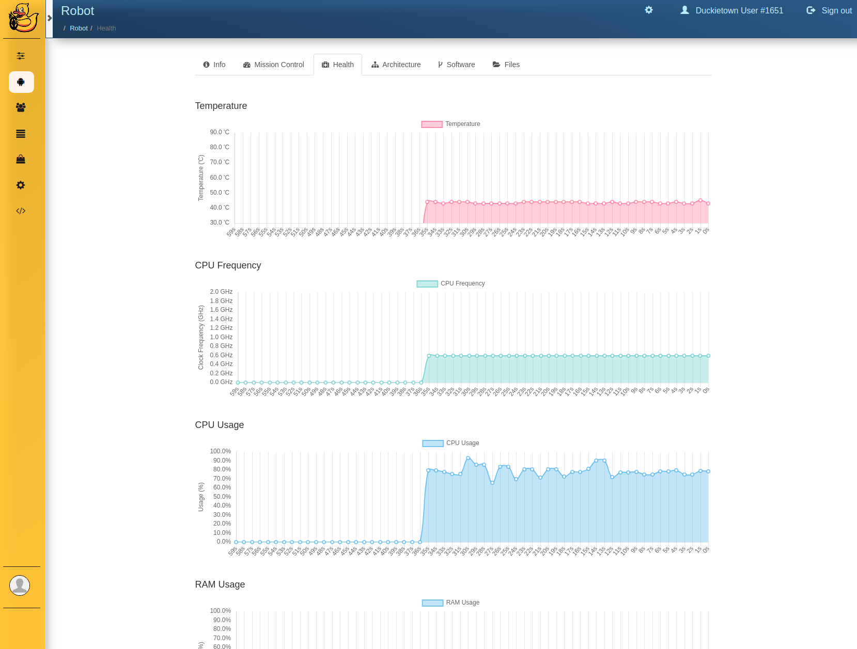Click the RAM Usage section heading

pyautogui.click(x=220, y=584)
